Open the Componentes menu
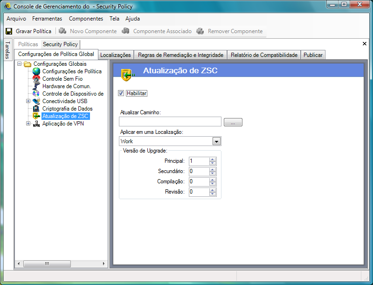373x285 pixels. (86, 19)
